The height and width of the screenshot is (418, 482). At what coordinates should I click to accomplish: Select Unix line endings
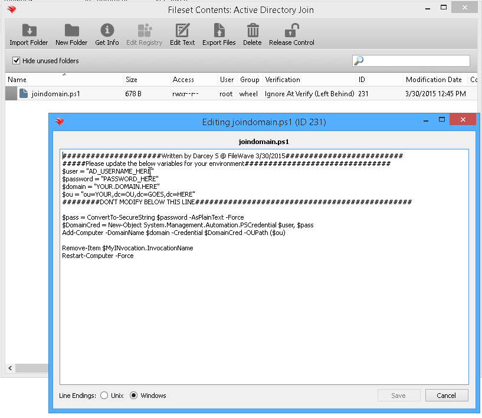[104, 396]
